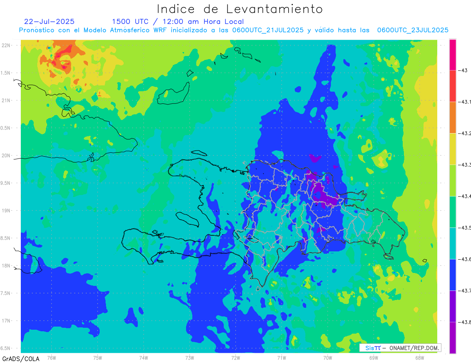Image resolution: width=471 pixels, height=363 pixels.
Task: Click the orange swatch between -43.1 and -43.2
Action: (453, 117)
